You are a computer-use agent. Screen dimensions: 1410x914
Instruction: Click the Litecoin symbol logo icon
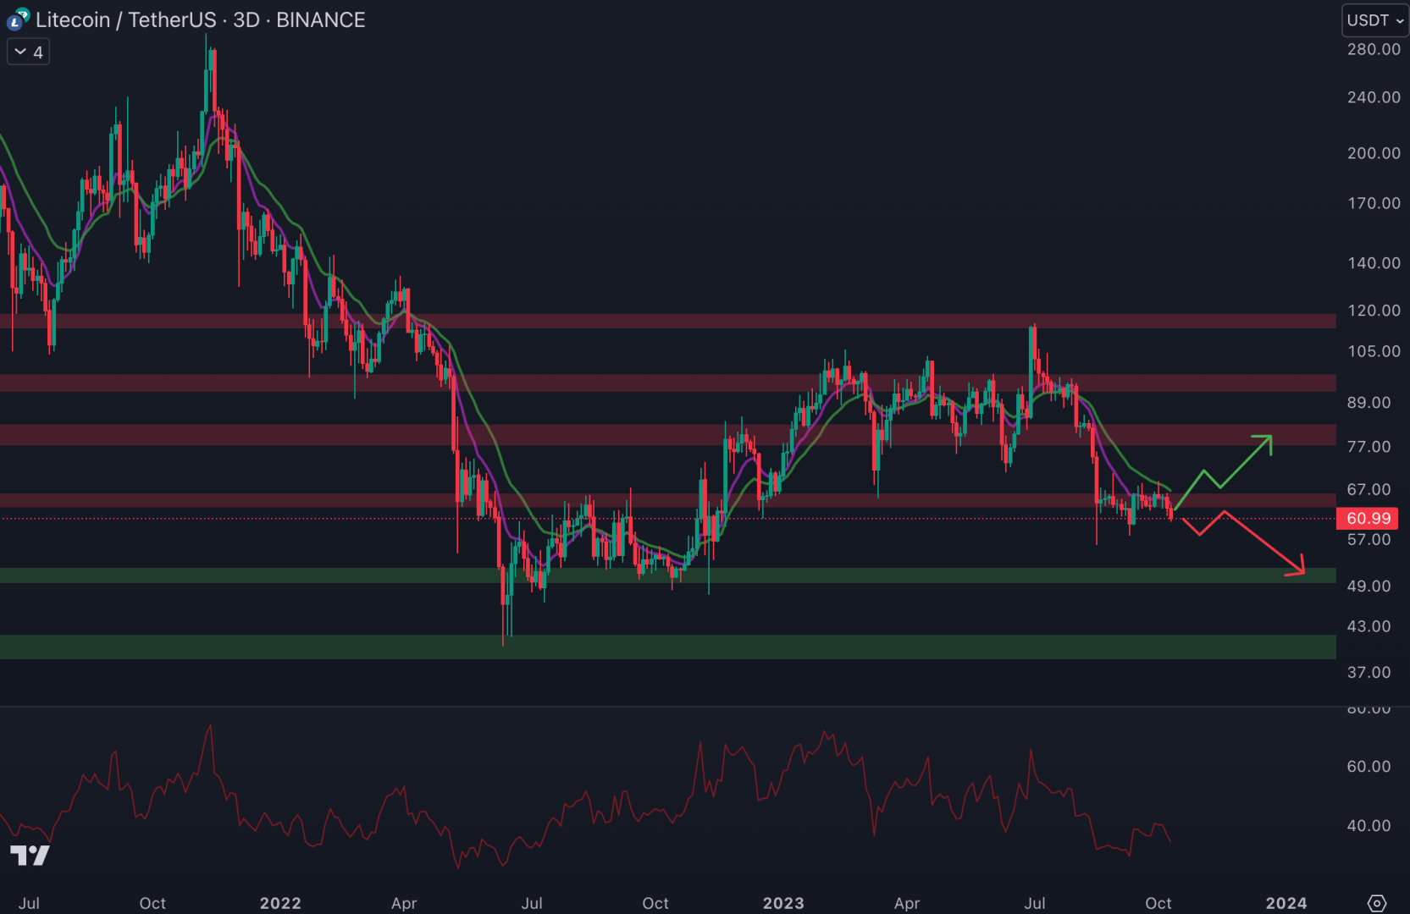click(x=19, y=19)
